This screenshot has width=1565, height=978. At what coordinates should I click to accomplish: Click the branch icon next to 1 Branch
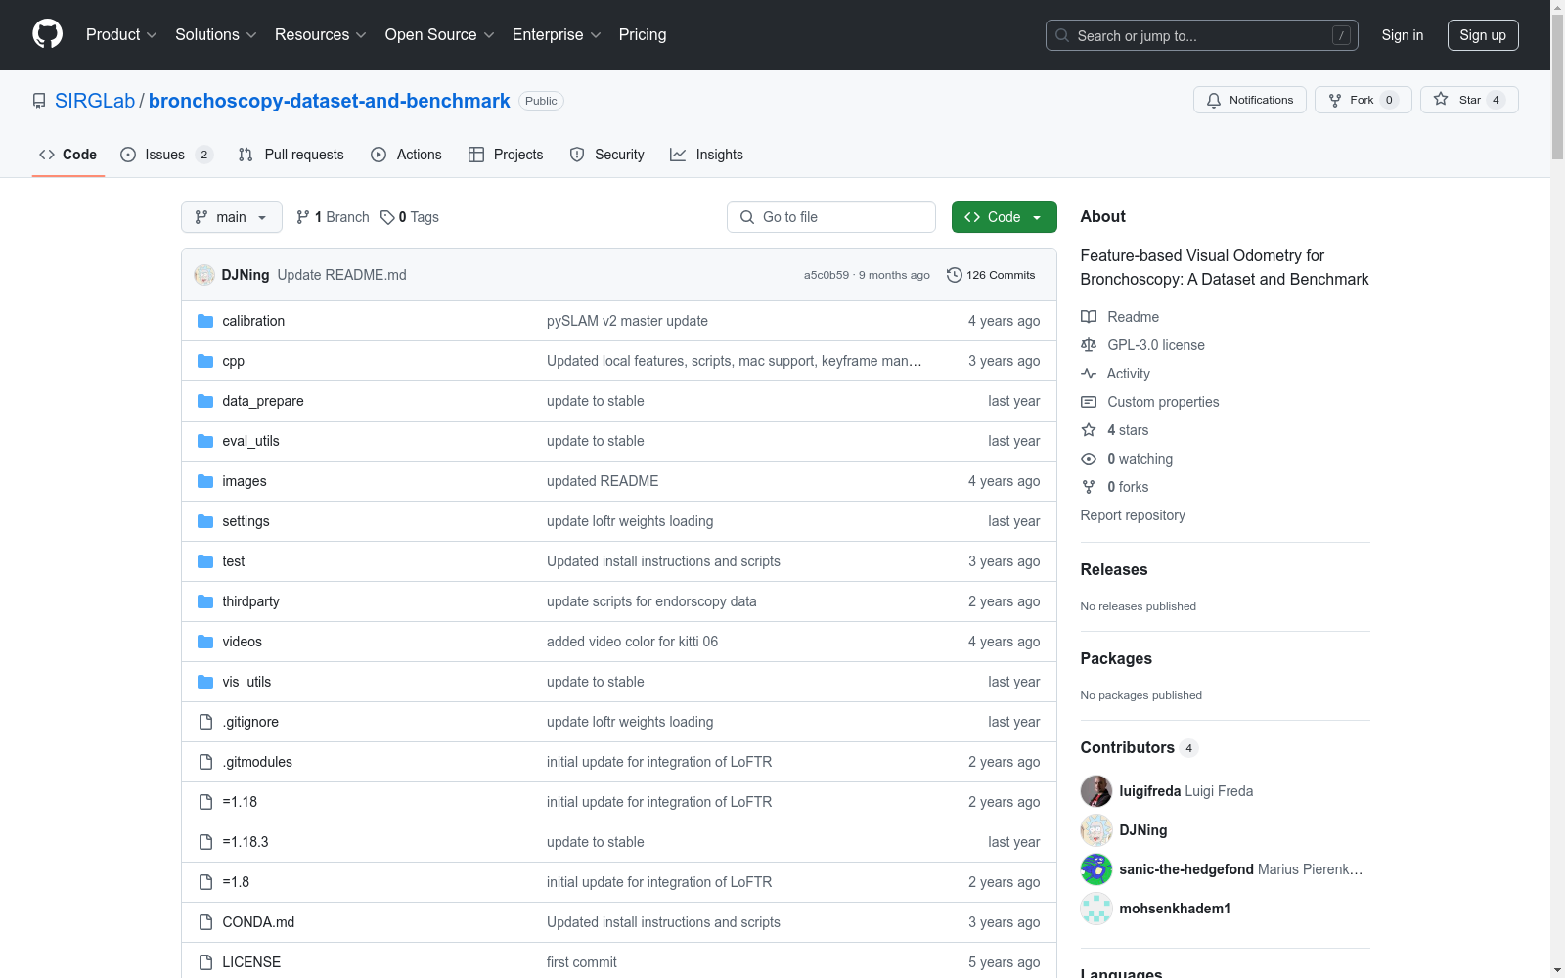pos(303,217)
